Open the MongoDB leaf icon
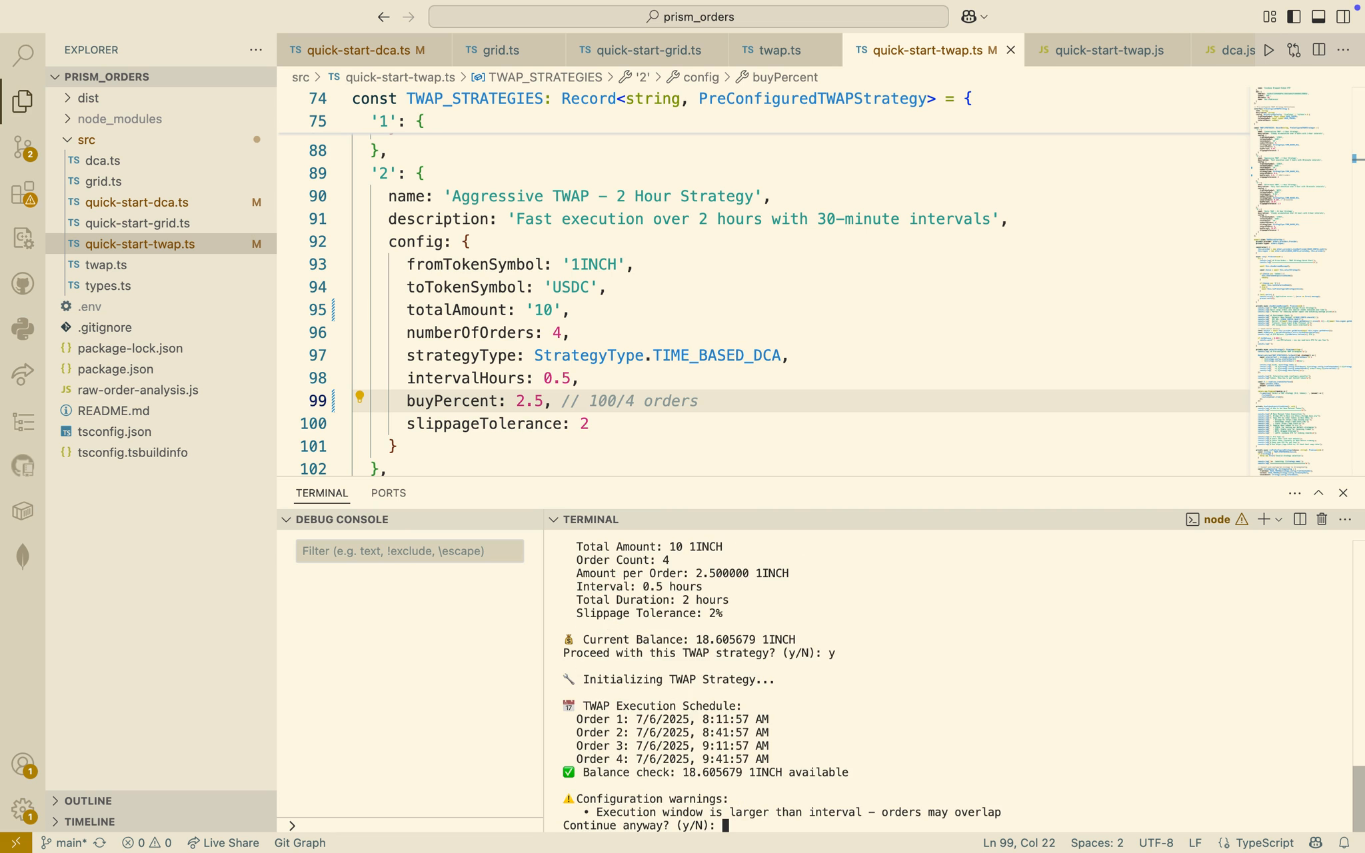This screenshot has height=853, width=1365. pos(23,556)
